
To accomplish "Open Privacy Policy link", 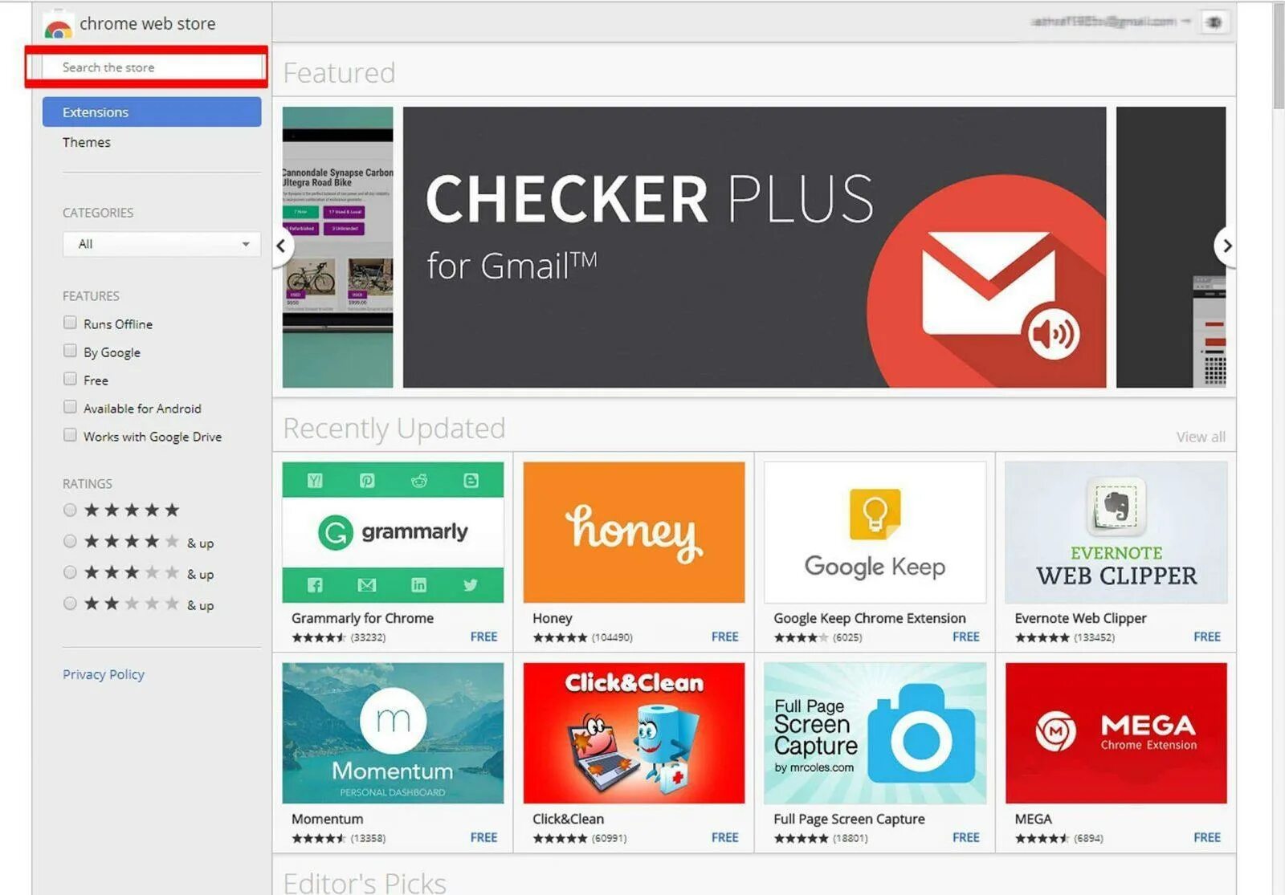I will [104, 674].
